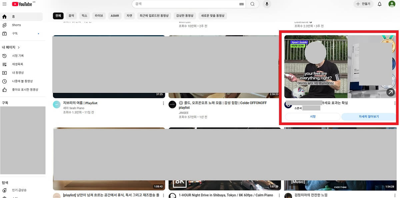This screenshot has height=198, width=400.
Task: Toggle the sidebar with the hamburger menu
Action: [5, 4]
